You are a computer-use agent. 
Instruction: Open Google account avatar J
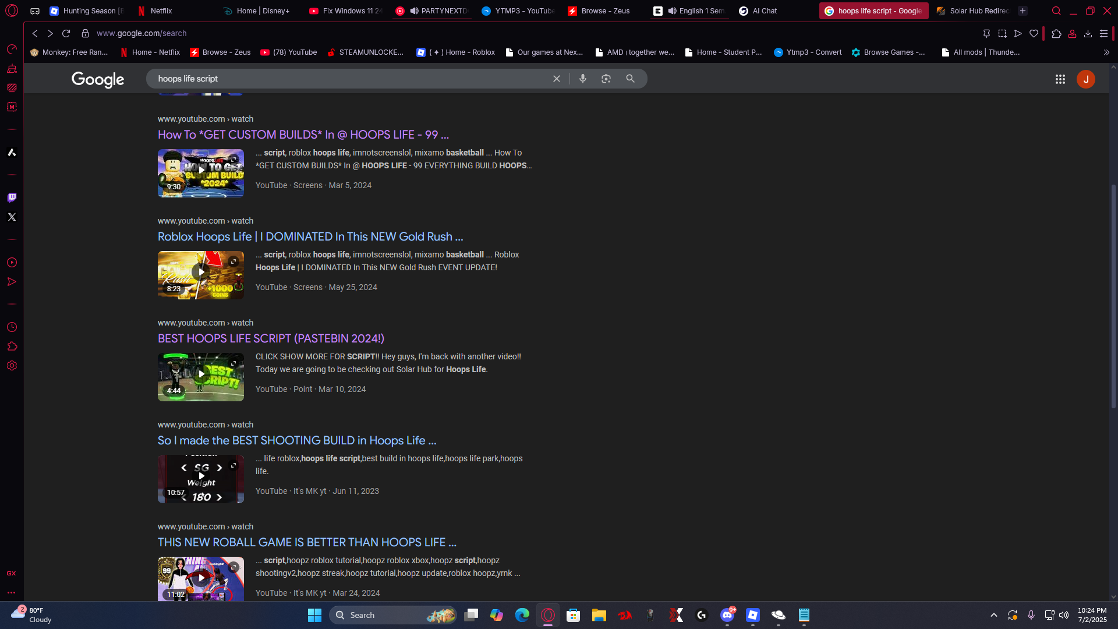pyautogui.click(x=1086, y=79)
